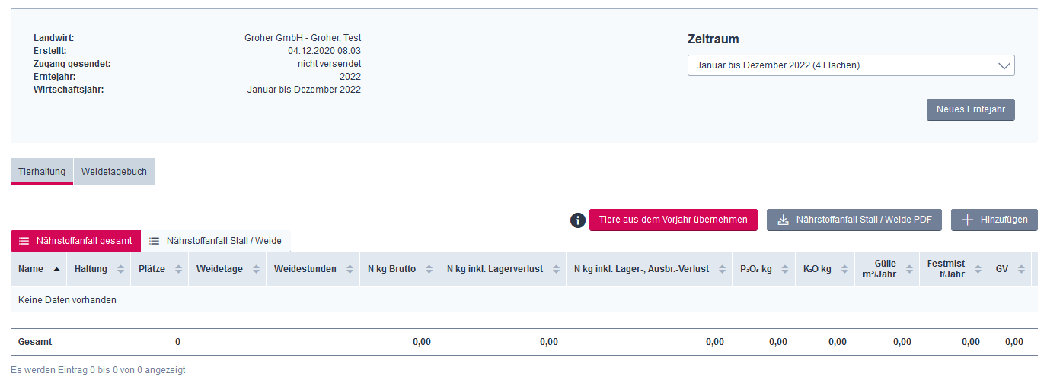Click sort arrows in Haltung column

[x=120, y=269]
